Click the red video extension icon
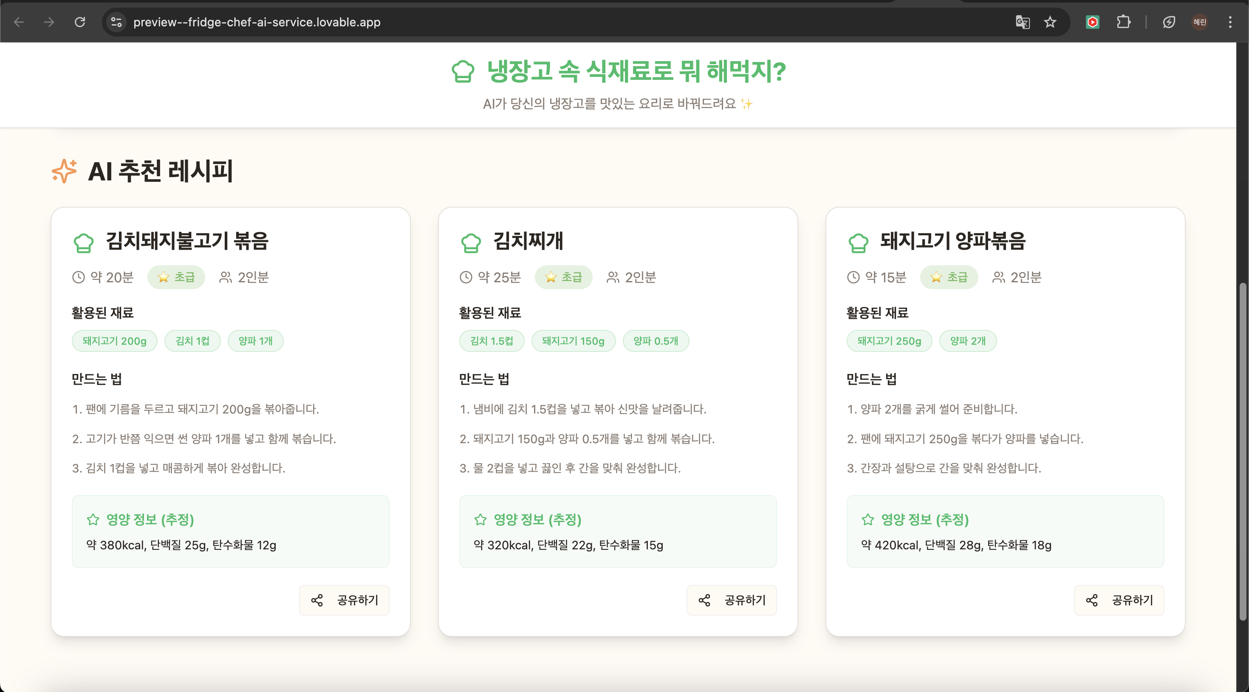This screenshot has width=1249, height=692. point(1092,22)
